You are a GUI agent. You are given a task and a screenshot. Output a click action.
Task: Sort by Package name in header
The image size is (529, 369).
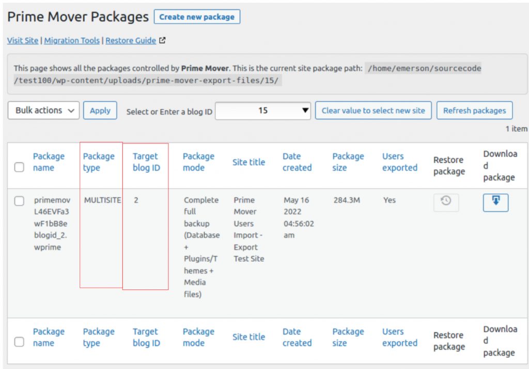tap(49, 162)
